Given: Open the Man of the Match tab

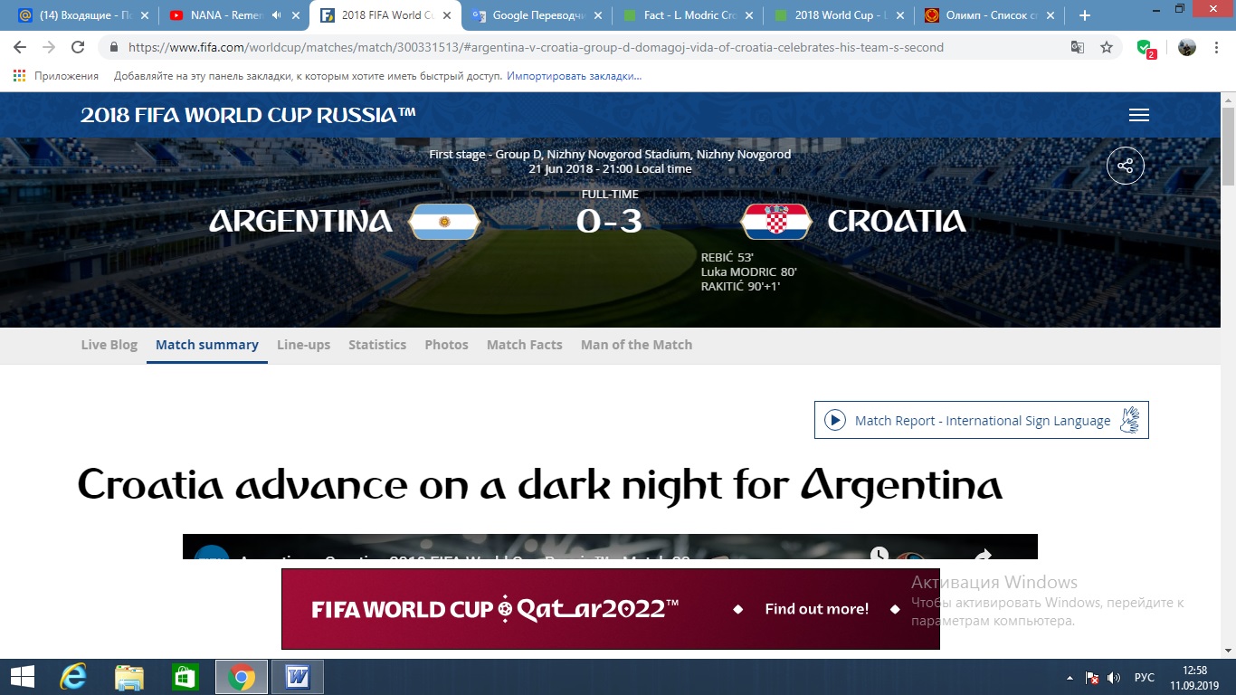Looking at the screenshot, I should click(636, 345).
